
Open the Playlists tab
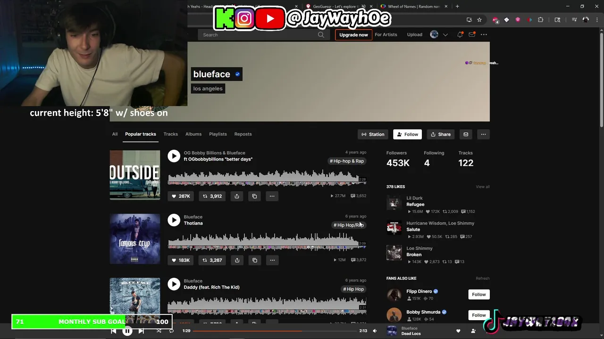pyautogui.click(x=218, y=134)
